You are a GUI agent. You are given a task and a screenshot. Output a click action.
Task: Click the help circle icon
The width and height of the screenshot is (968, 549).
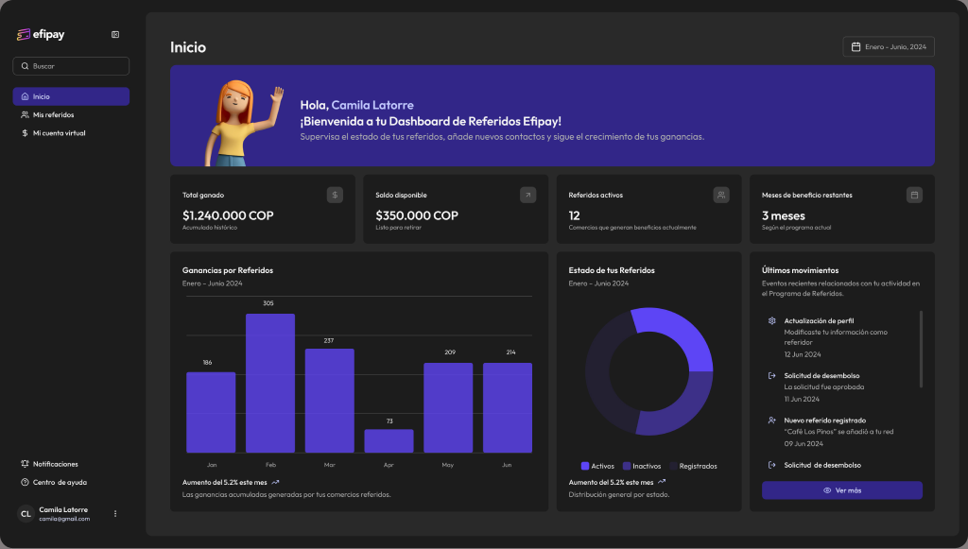click(26, 482)
